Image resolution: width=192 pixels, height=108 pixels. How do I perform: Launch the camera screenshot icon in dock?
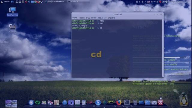(154, 103)
